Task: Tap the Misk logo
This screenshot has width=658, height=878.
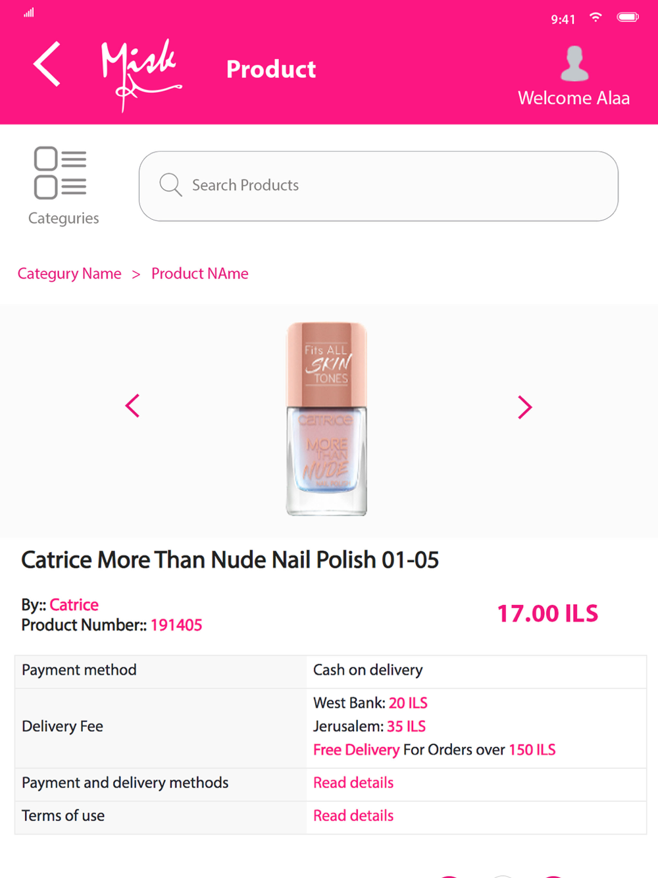Action: pyautogui.click(x=140, y=74)
